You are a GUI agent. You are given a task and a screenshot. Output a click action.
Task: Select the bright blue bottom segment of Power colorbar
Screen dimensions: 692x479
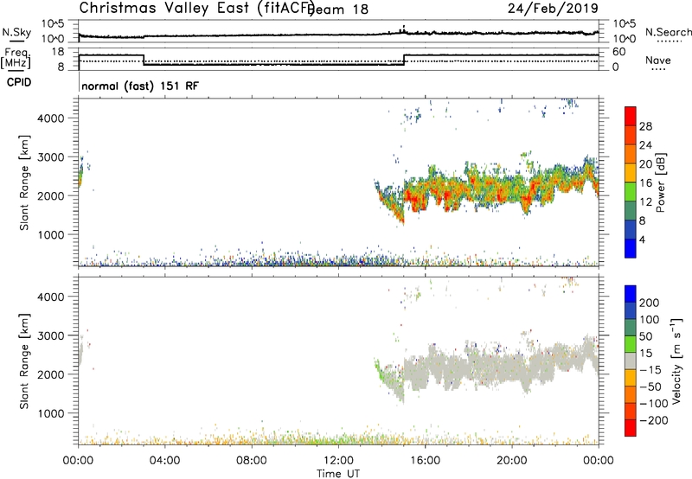tap(631, 248)
